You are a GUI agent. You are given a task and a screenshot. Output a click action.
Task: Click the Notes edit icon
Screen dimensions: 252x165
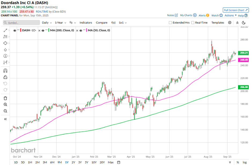pos(176,15)
